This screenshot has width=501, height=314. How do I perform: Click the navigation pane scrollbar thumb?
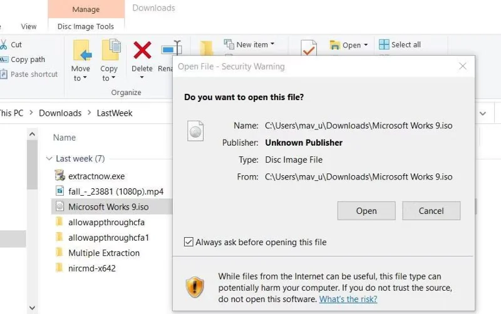coord(33,165)
